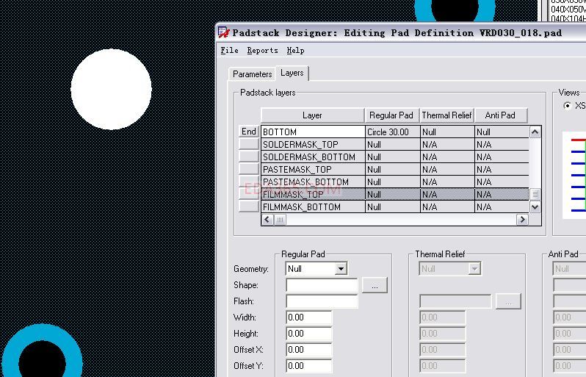Open the Help menu
Viewport: 586px width, 377px height.
pos(295,50)
